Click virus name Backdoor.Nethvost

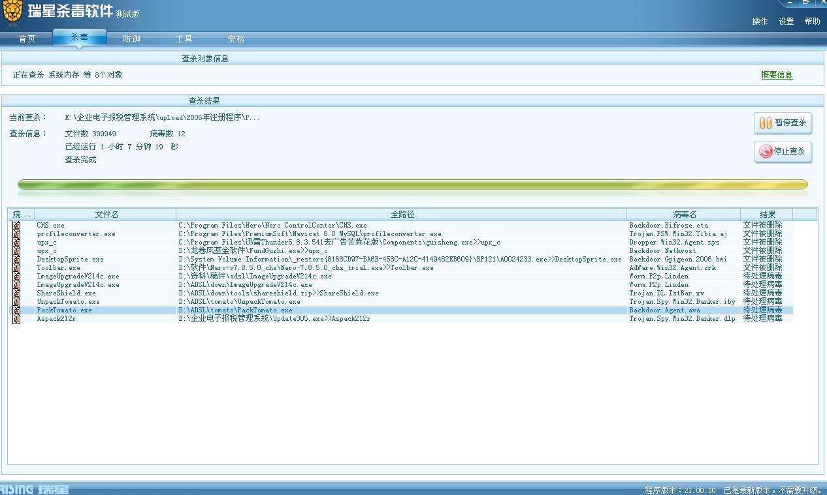pyautogui.click(x=663, y=251)
